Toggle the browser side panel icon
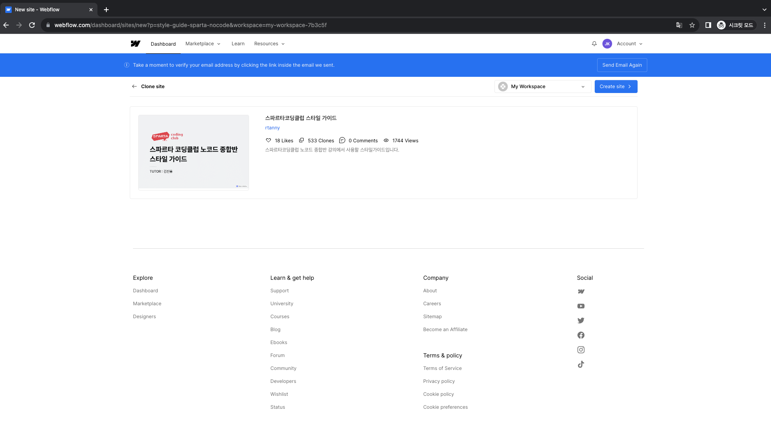Viewport: 771px width, 431px height. [x=708, y=25]
